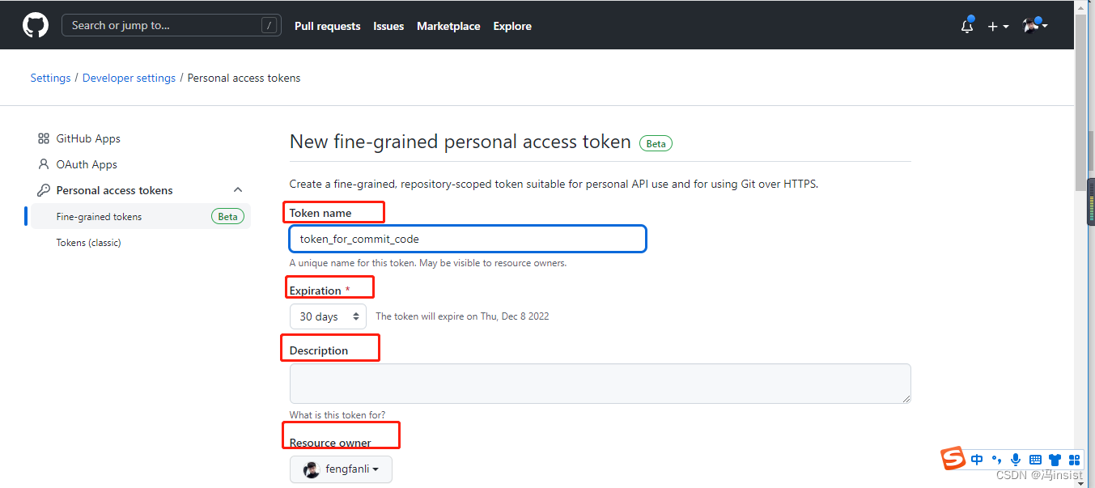Open the Marketplace nav item
This screenshot has height=488, width=1095.
(448, 26)
